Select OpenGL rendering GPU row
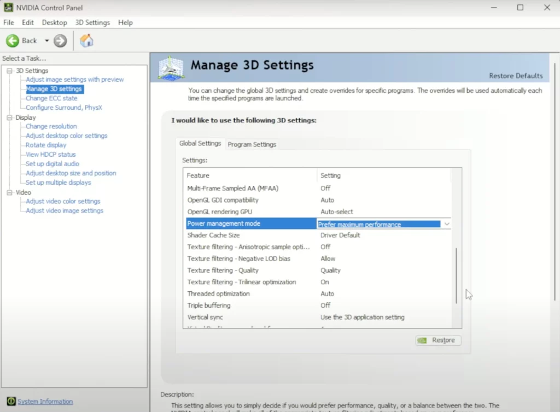The height and width of the screenshot is (412, 560). click(x=318, y=212)
